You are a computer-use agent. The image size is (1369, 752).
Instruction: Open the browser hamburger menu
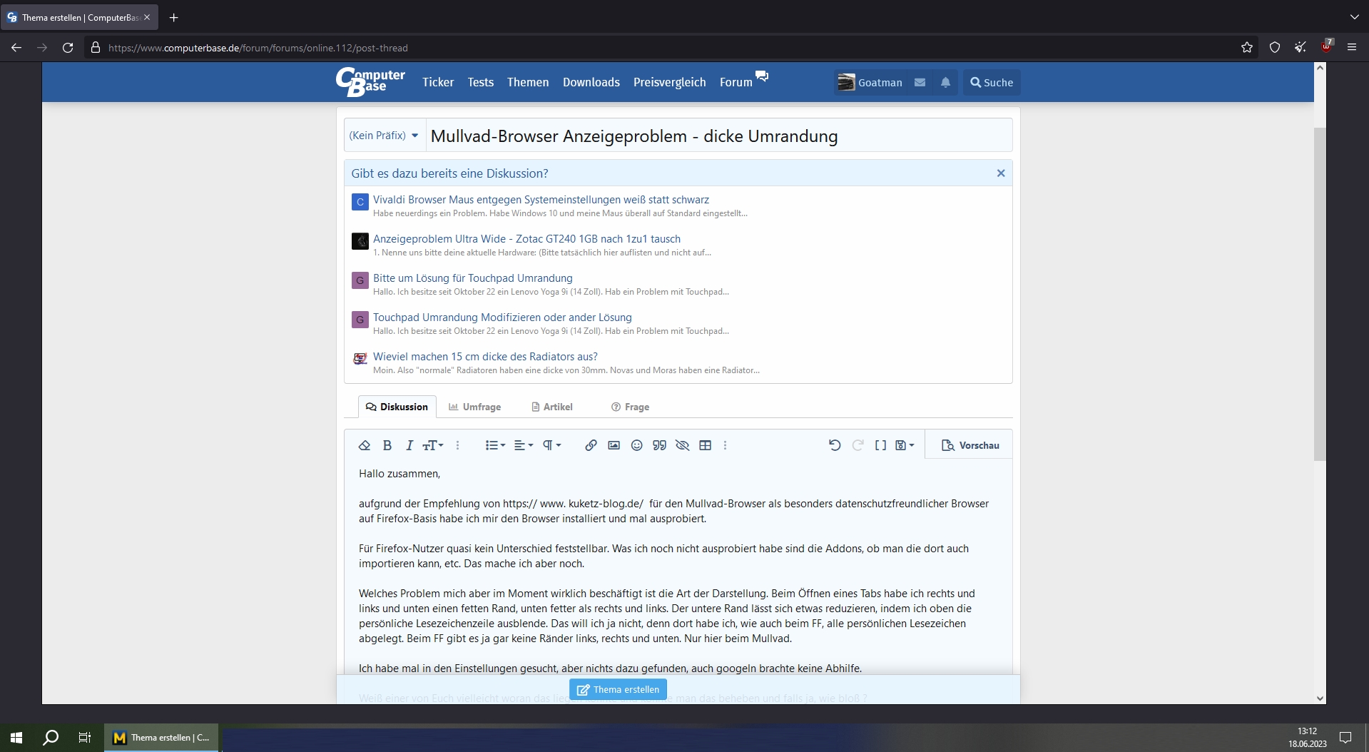click(1351, 48)
